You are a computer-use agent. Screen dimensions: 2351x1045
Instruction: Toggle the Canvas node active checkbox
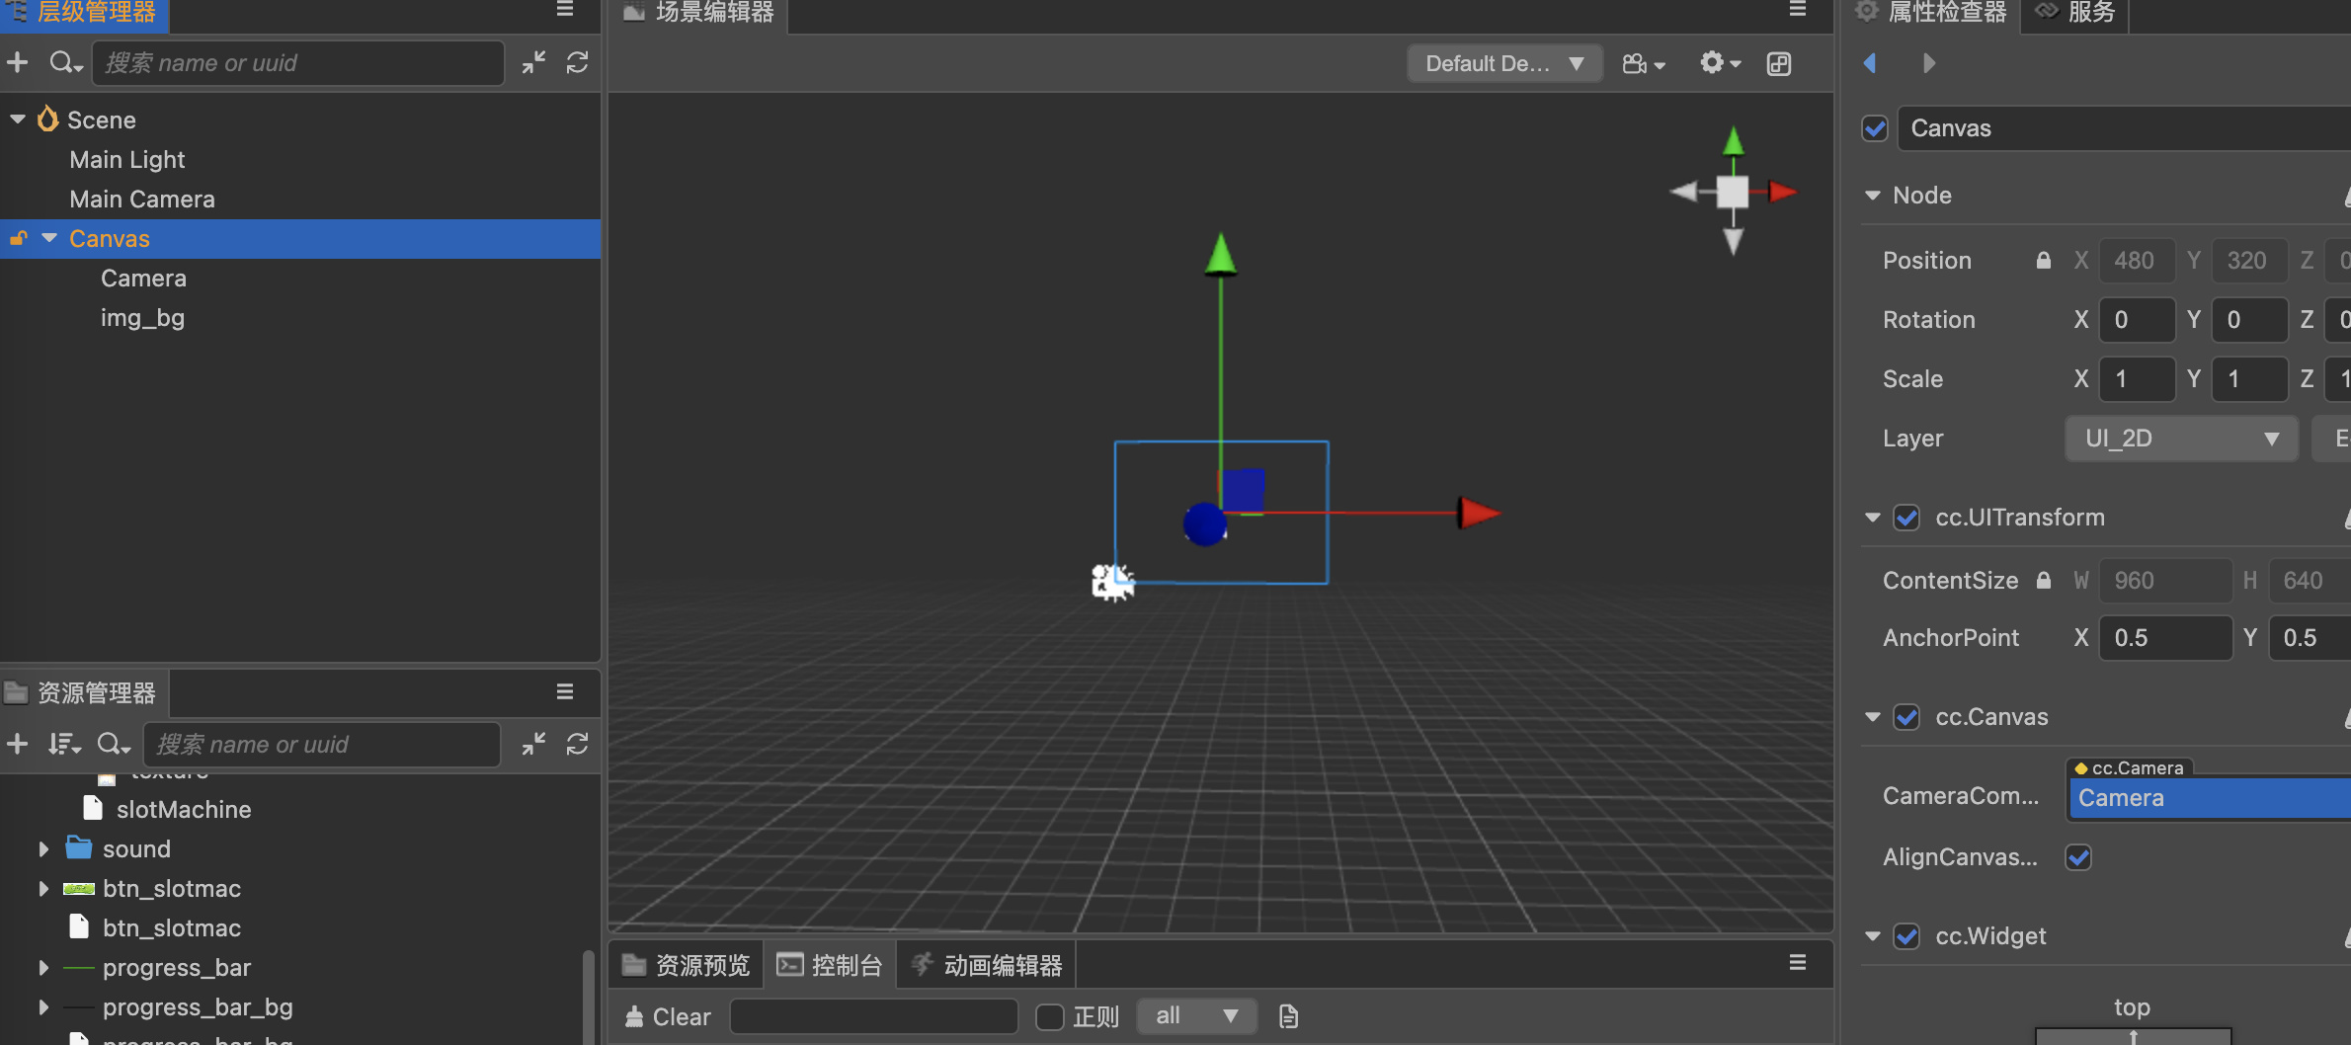click(x=1875, y=128)
